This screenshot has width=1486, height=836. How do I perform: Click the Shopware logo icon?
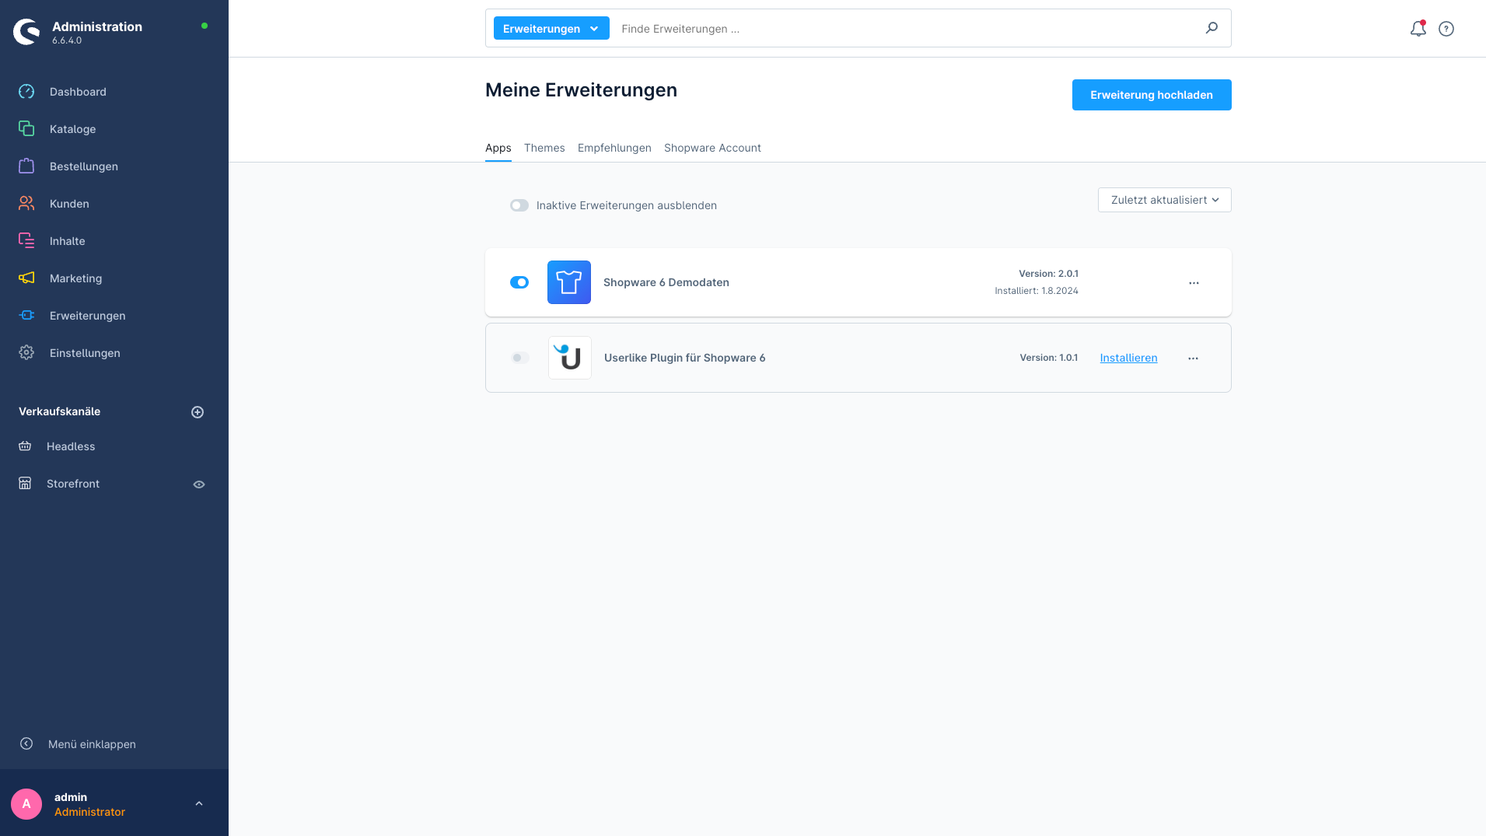pyautogui.click(x=26, y=32)
